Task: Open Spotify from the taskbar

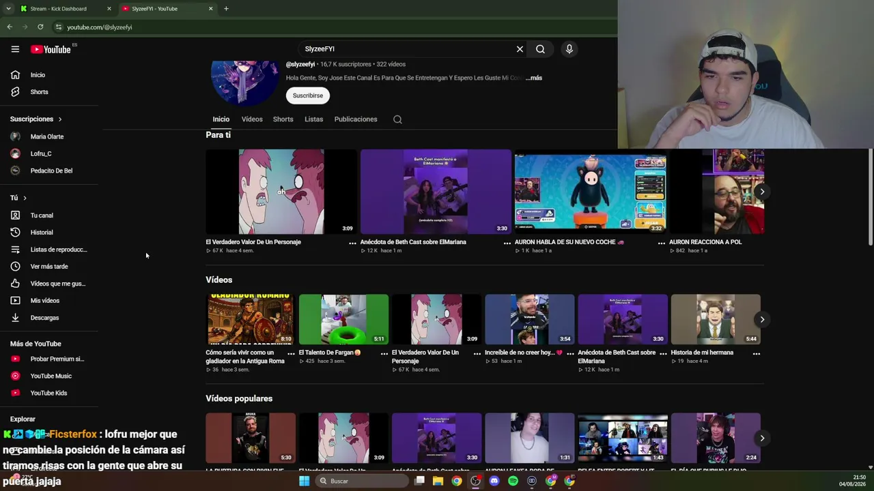Action: (513, 481)
